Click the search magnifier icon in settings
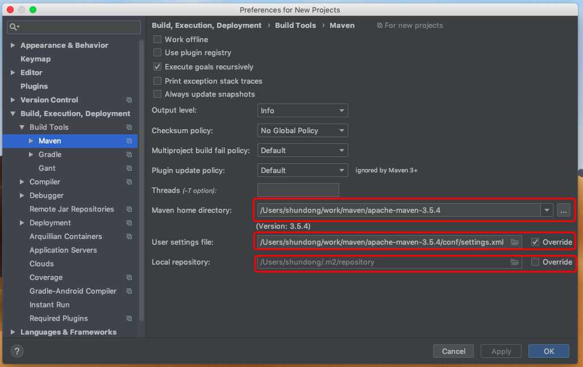 point(14,27)
